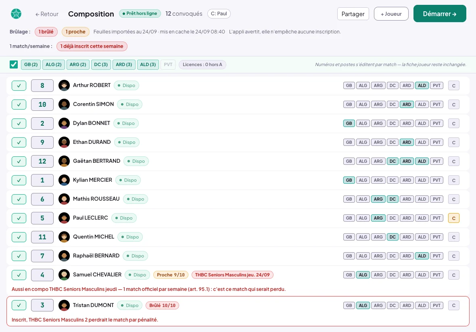Screen dimensions: 476x332
Task: Click the Partager button
Action: pos(353,14)
